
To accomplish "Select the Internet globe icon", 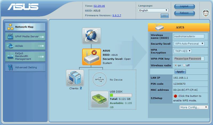I will tap(91, 36).
